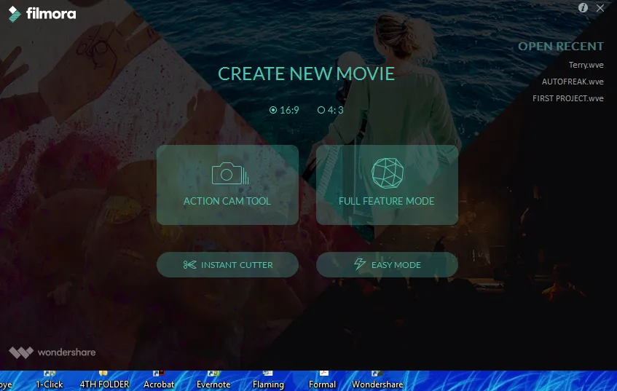
Task: Close the Filmora launcher window
Action: (x=600, y=8)
